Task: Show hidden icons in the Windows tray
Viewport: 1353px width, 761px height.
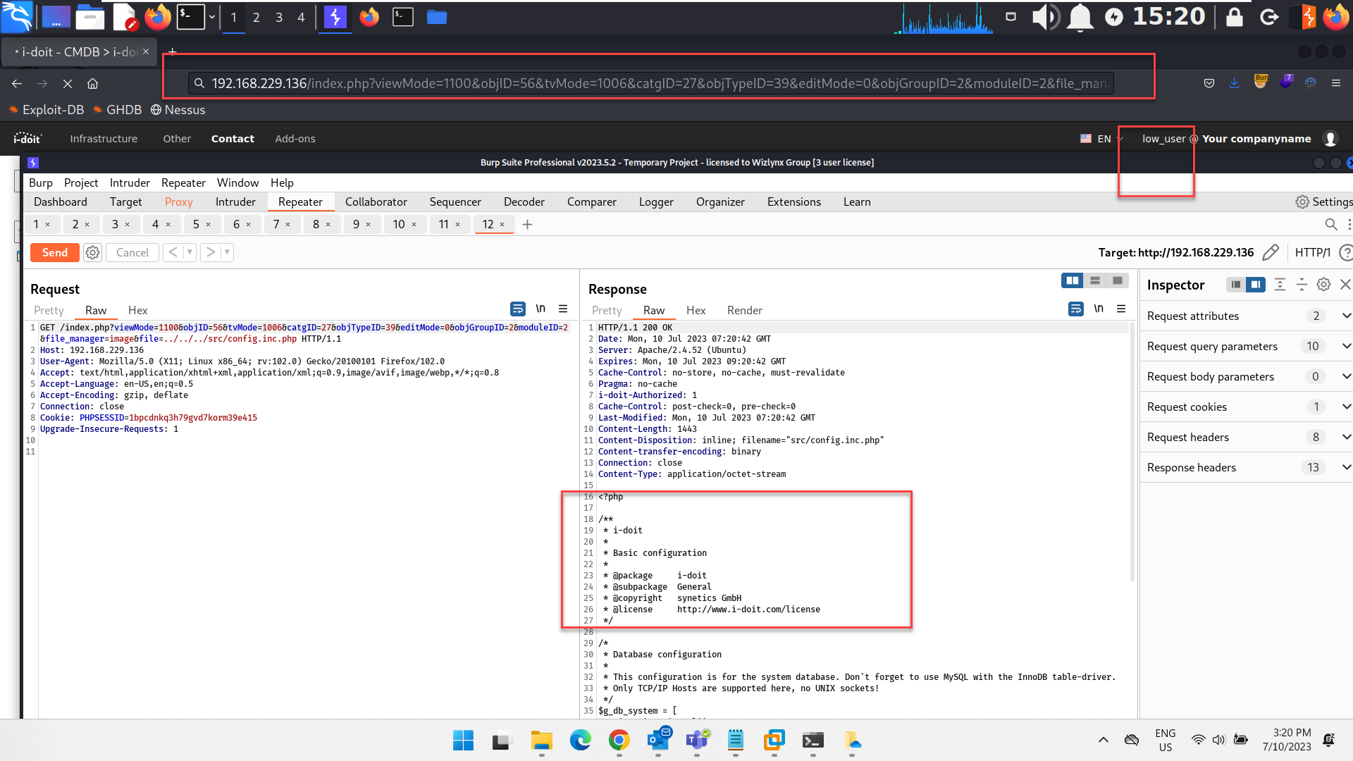Action: click(x=1104, y=740)
